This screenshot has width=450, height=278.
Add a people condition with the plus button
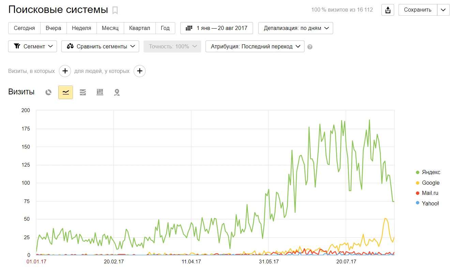[139, 71]
